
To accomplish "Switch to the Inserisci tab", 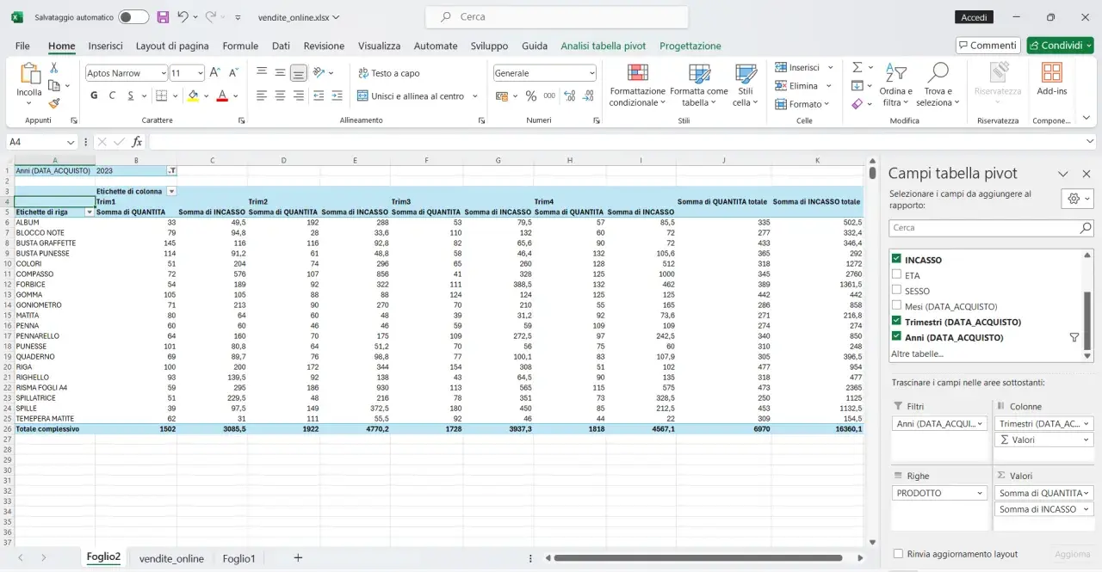I will tap(105, 46).
